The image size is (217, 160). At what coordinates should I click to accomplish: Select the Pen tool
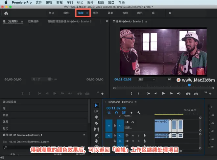tap(96, 135)
